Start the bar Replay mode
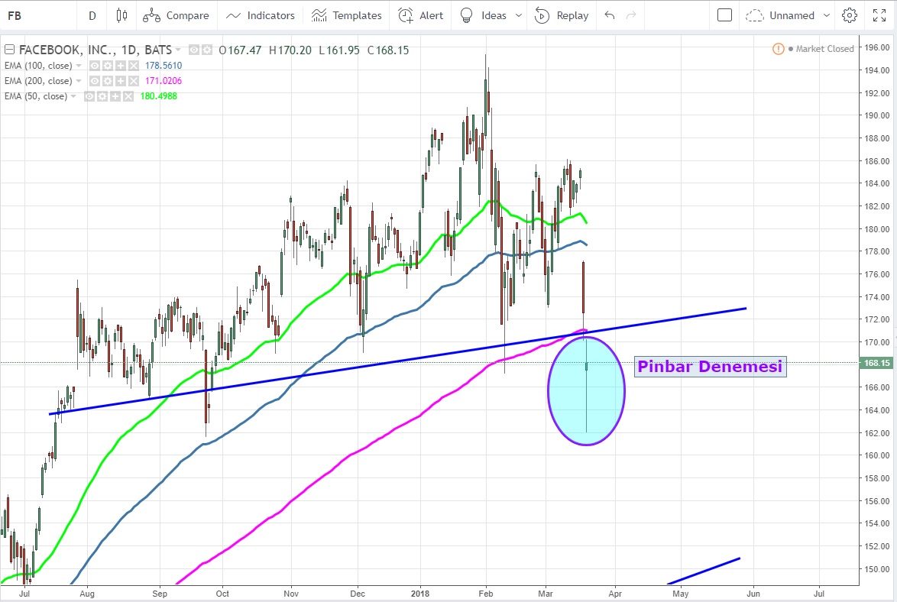This screenshot has width=897, height=602. [562, 15]
